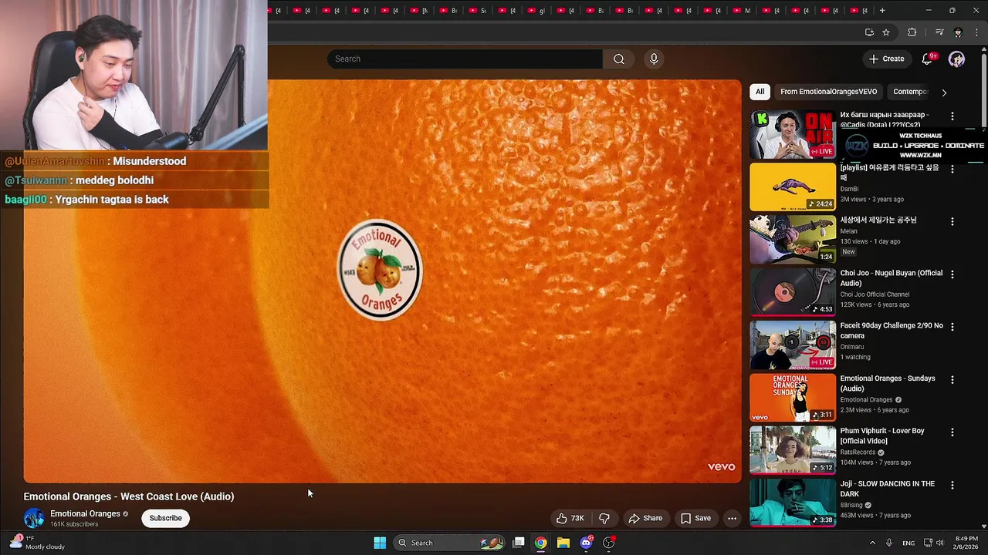The width and height of the screenshot is (988, 555).
Task: Open options menu for Melan guitar video
Action: [x=952, y=222]
